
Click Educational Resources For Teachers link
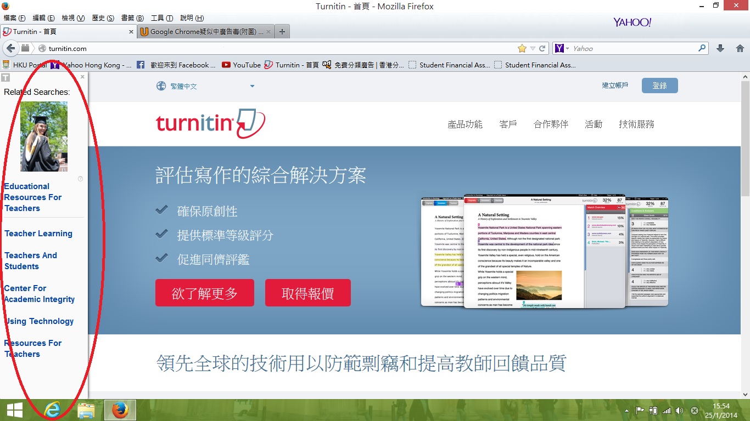coord(33,197)
